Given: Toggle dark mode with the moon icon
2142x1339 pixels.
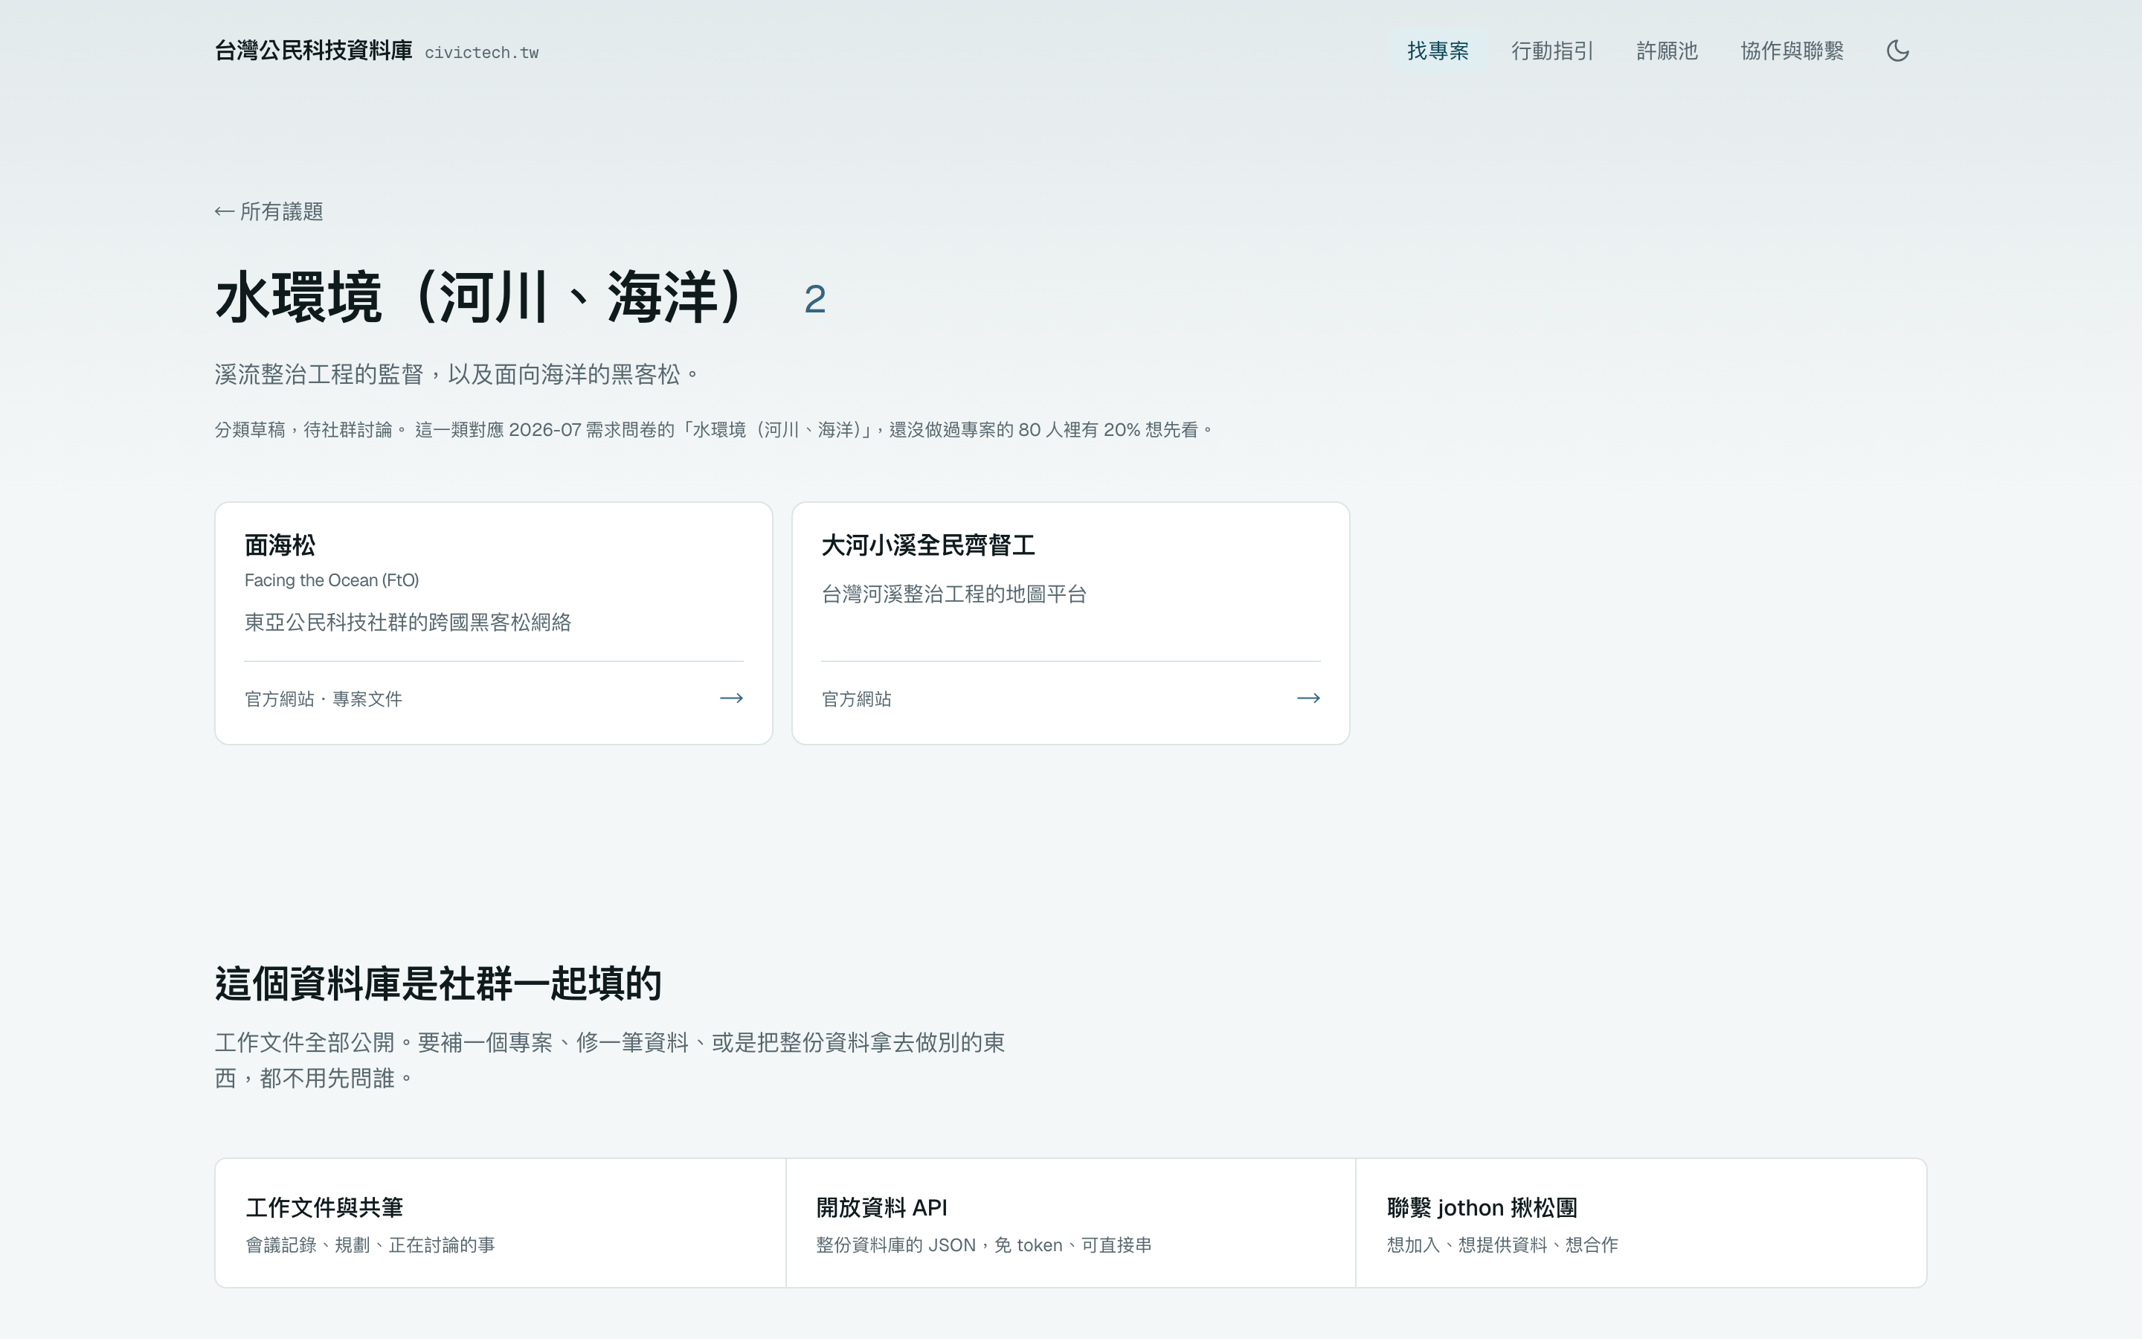Looking at the screenshot, I should point(1898,51).
